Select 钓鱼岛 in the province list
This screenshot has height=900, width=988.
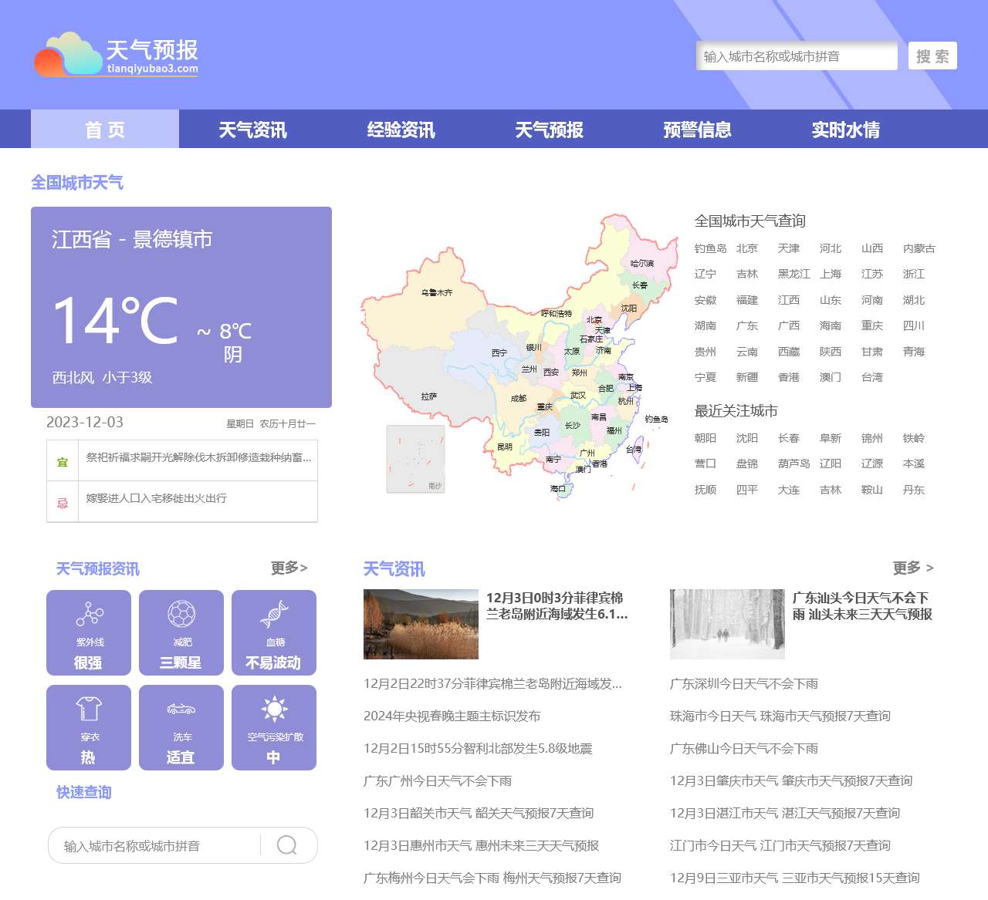pos(710,248)
